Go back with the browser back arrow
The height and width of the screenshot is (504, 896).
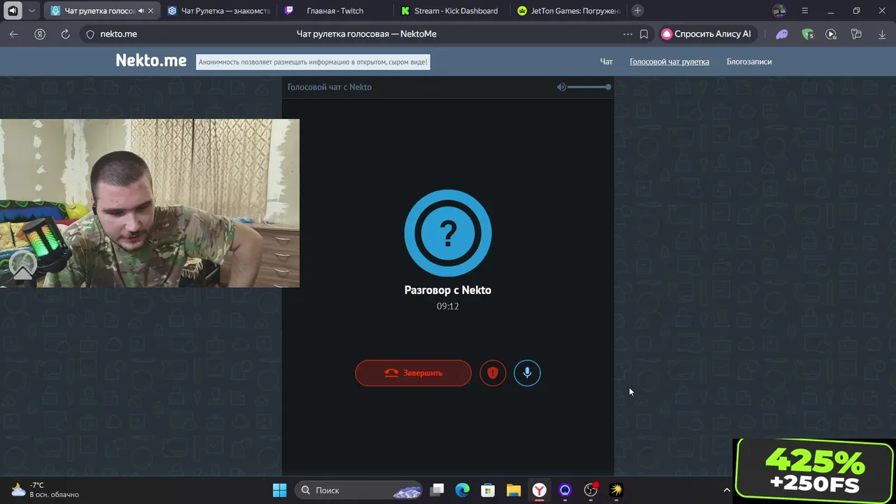[14, 34]
